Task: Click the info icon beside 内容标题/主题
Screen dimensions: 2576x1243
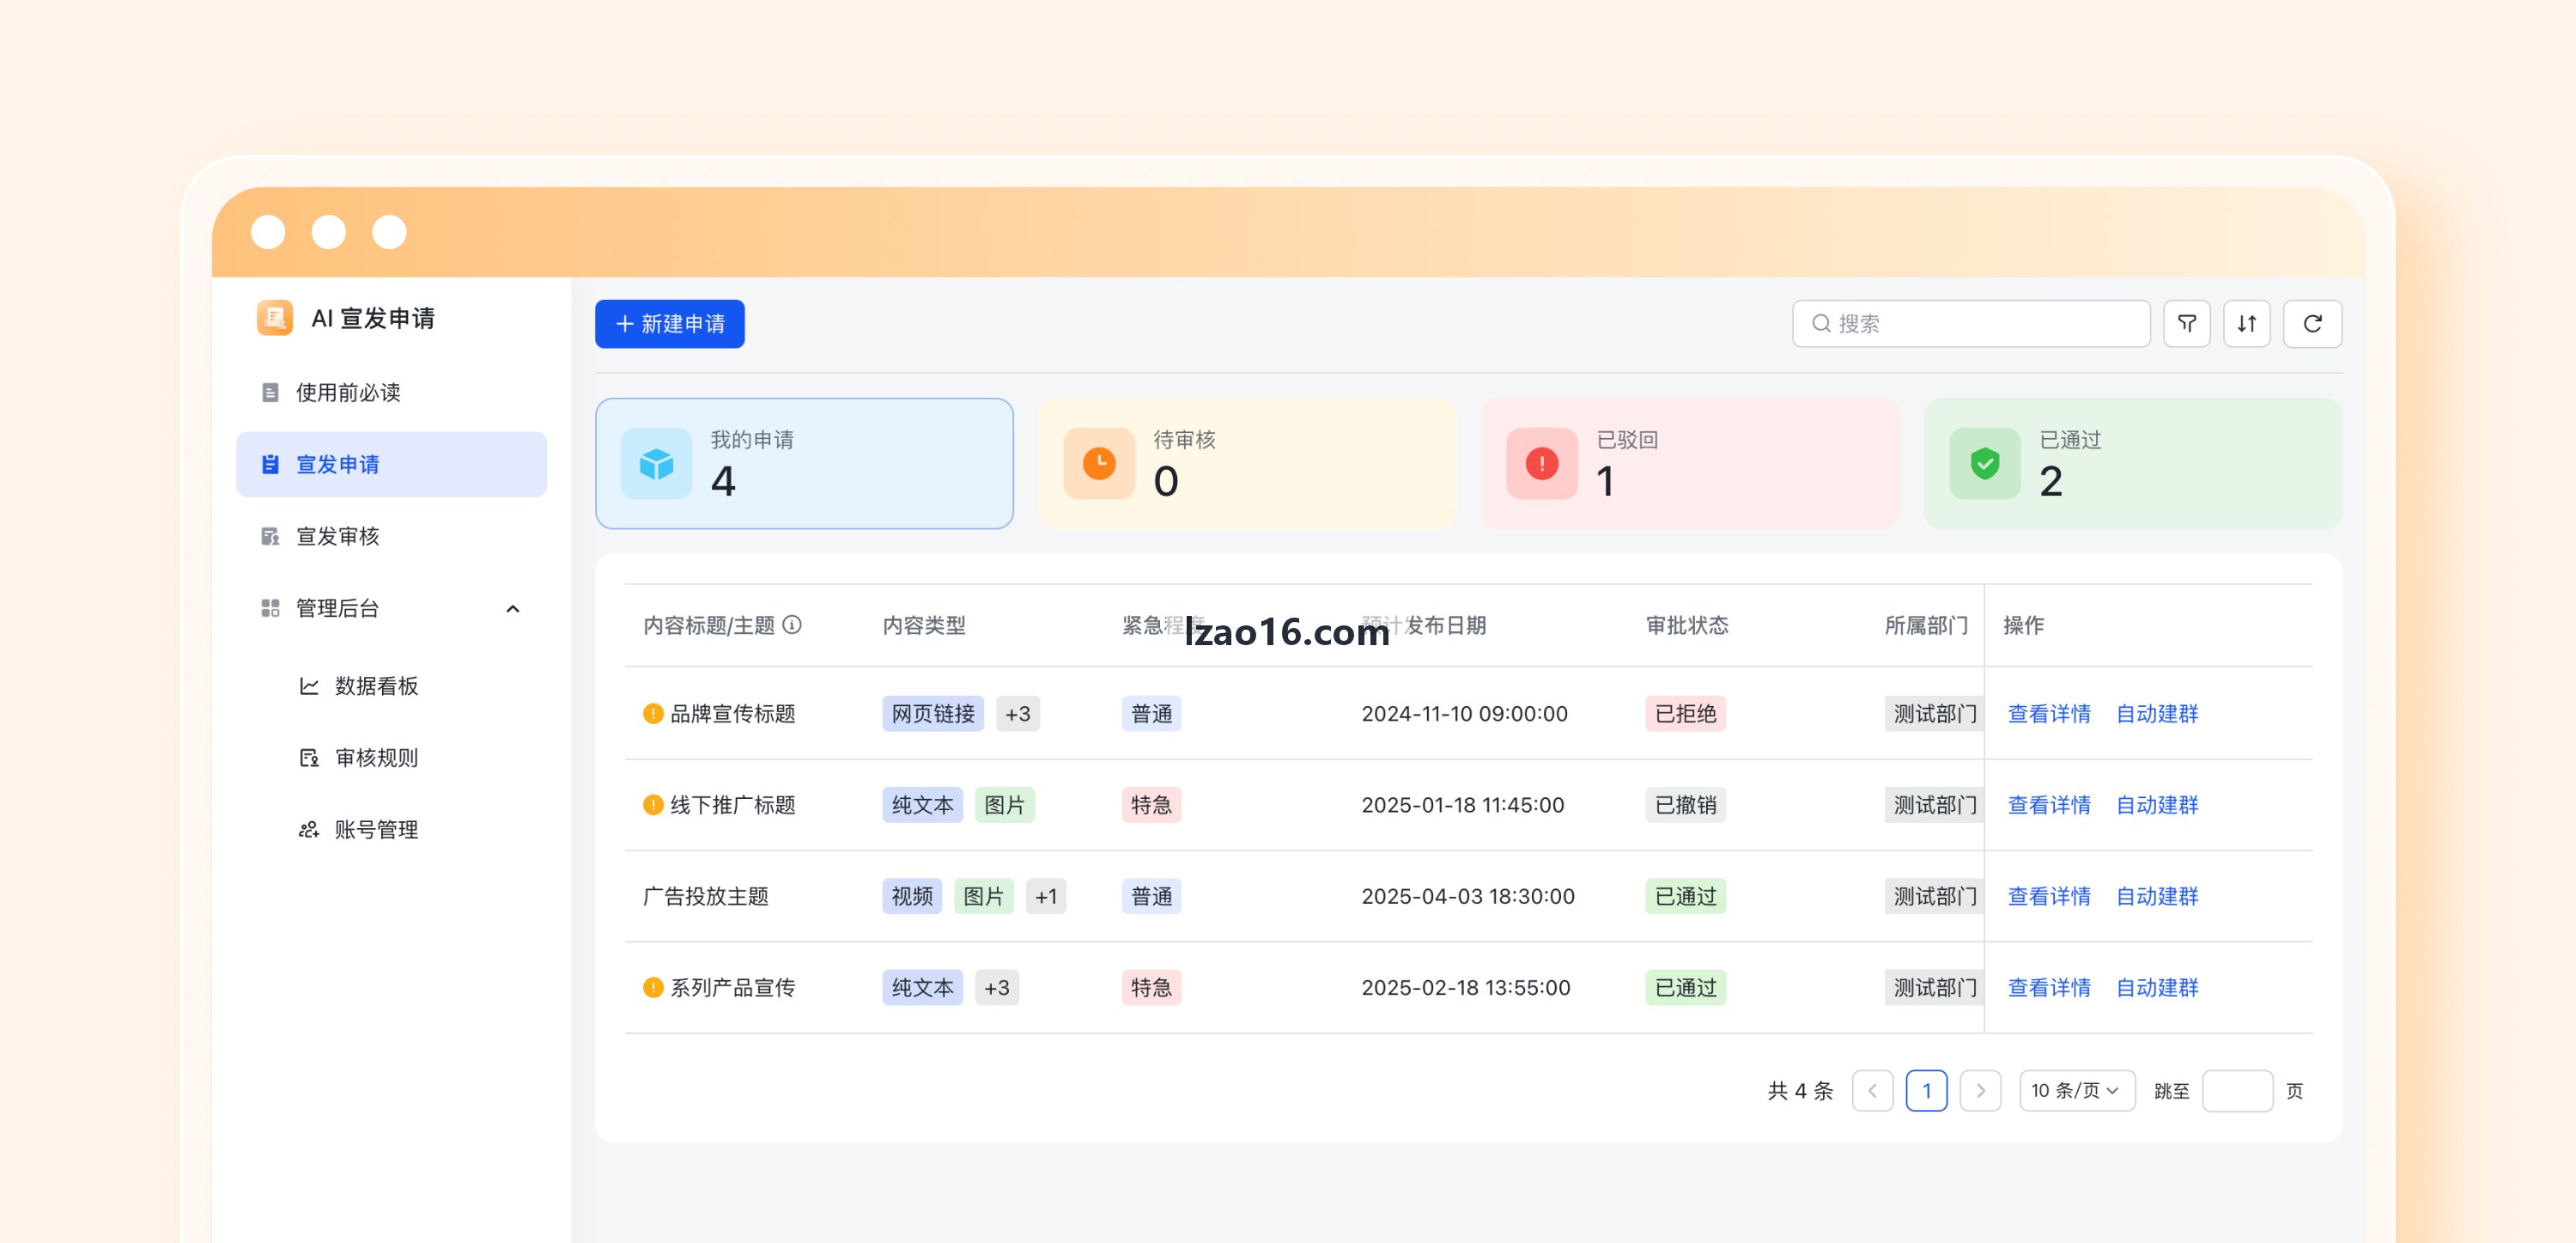Action: coord(792,625)
